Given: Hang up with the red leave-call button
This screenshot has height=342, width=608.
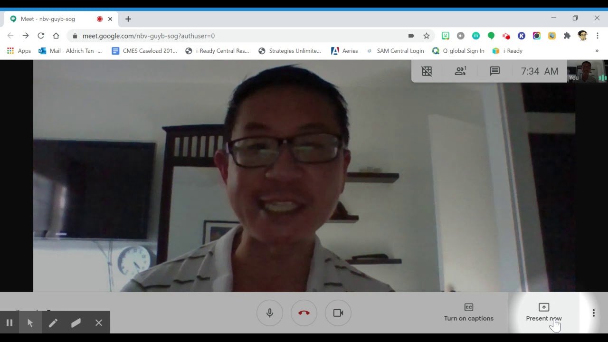Looking at the screenshot, I should (304, 313).
